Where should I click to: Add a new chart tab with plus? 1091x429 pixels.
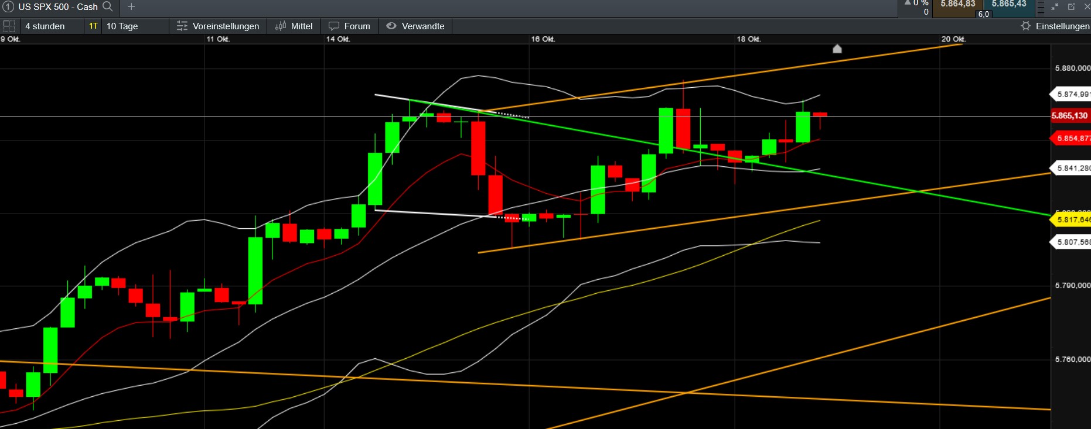point(131,6)
